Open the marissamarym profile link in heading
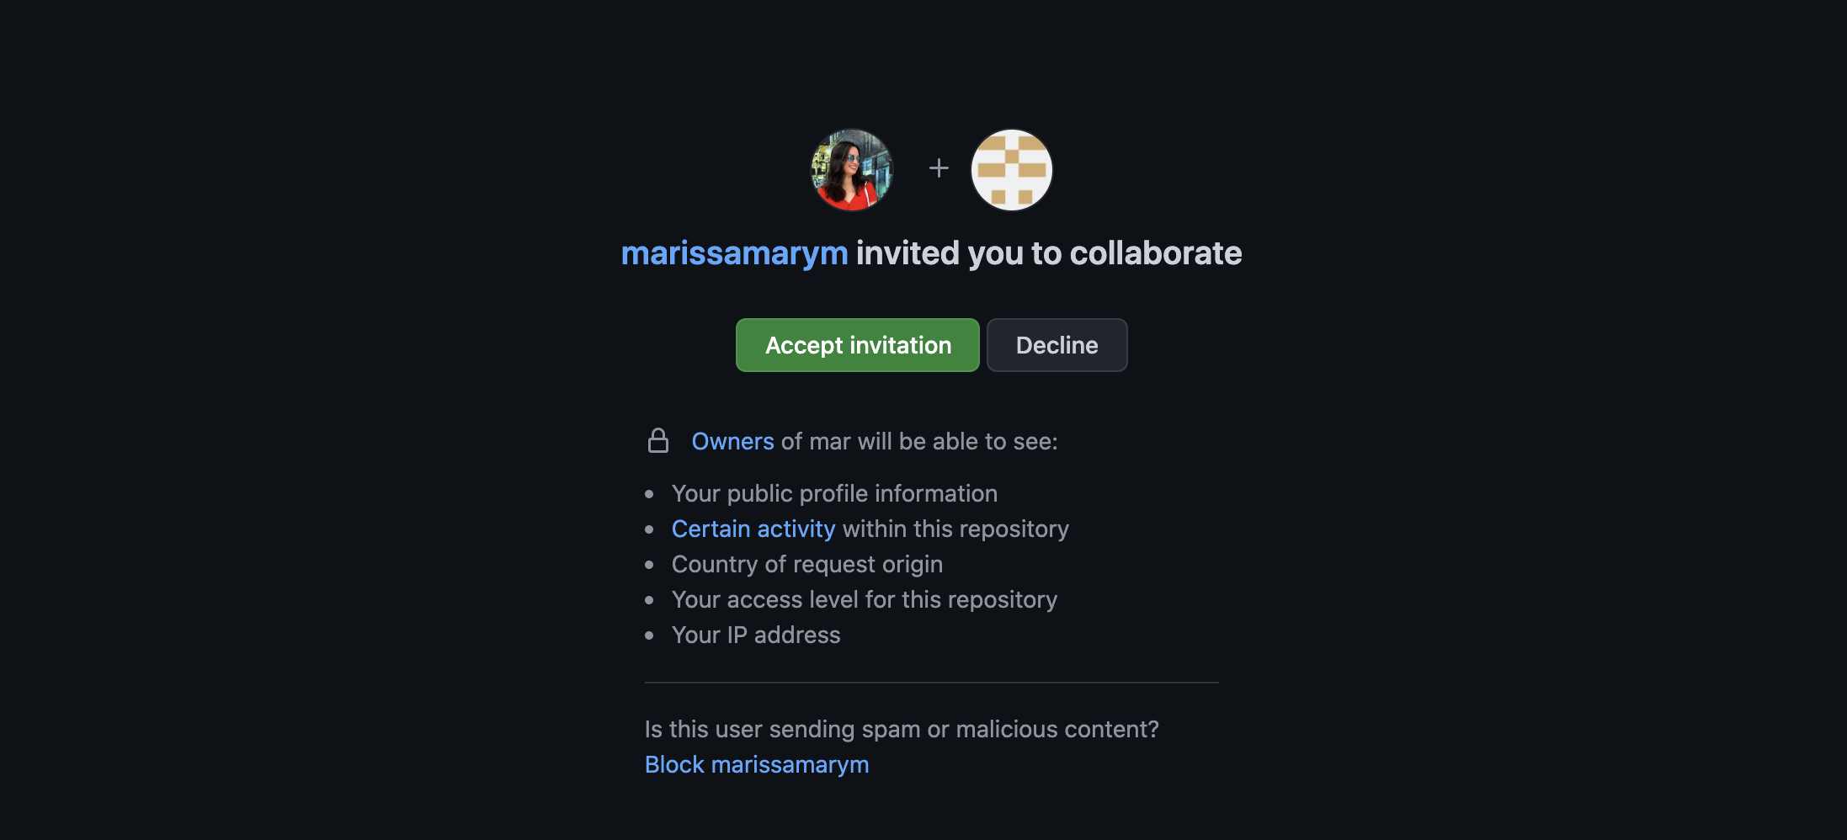Viewport: 1847px width, 840px height. click(x=734, y=253)
